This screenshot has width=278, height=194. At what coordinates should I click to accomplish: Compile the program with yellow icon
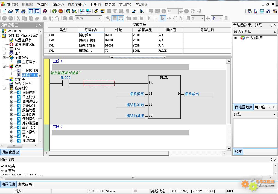coord(96,11)
